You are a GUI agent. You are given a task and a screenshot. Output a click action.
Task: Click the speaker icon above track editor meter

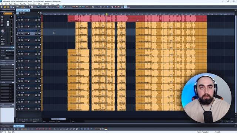pos(11,17)
